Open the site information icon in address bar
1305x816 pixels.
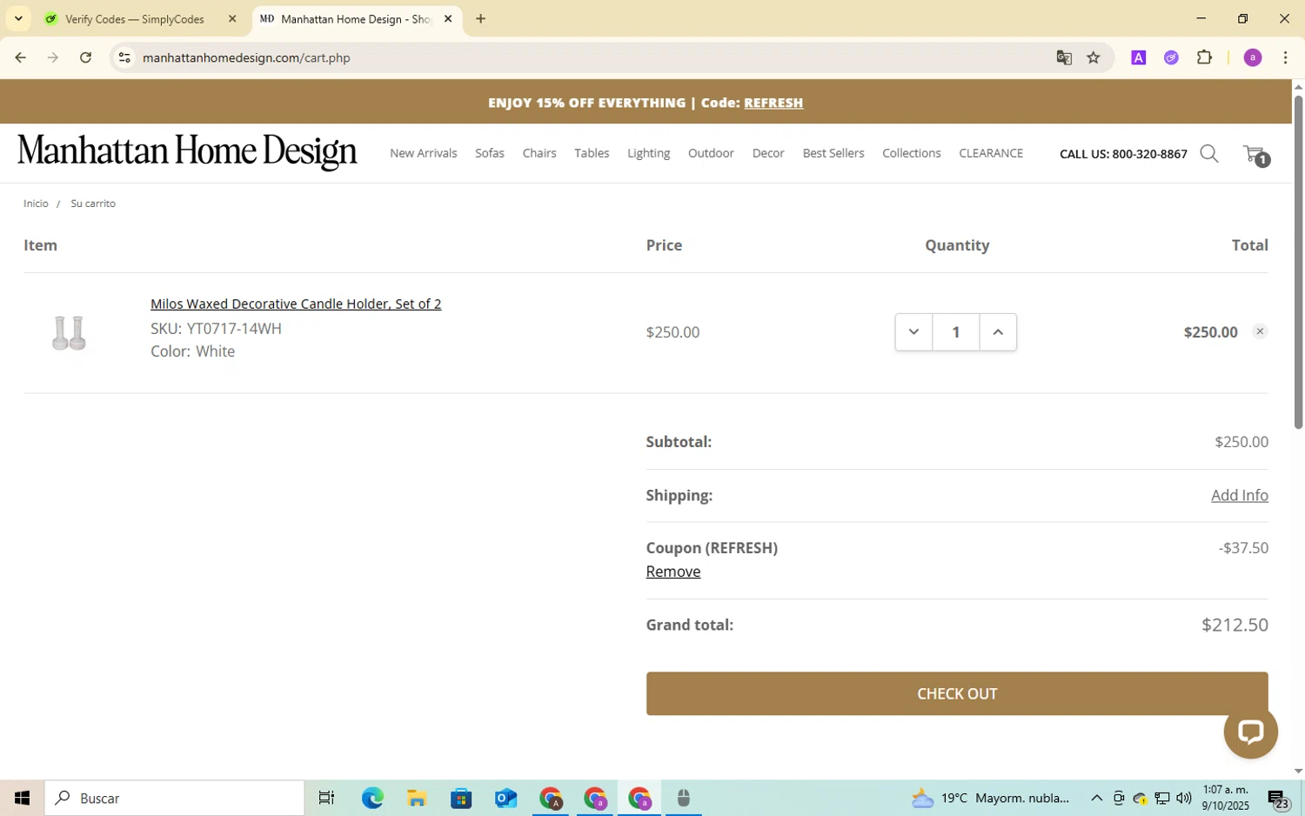pos(124,57)
